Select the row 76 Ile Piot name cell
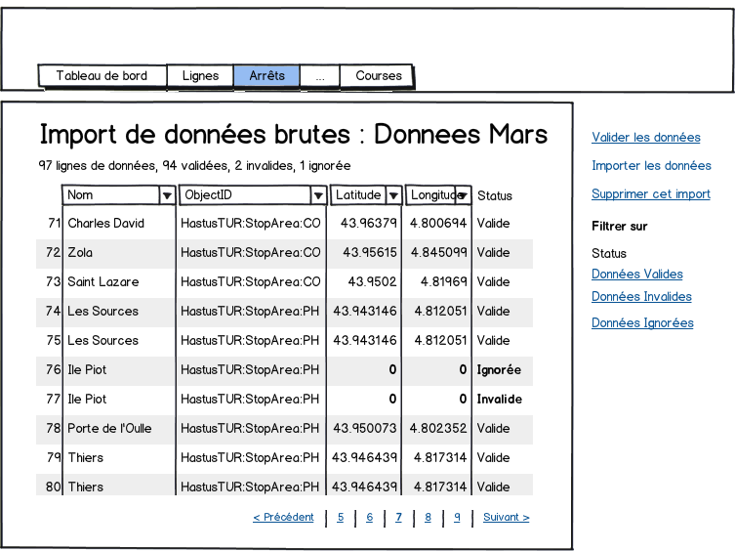The image size is (735, 551). (87, 370)
